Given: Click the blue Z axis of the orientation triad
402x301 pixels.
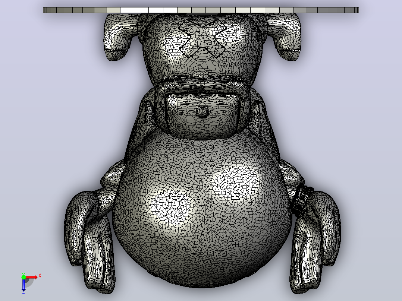Looking at the screenshot, I should tap(23, 285).
